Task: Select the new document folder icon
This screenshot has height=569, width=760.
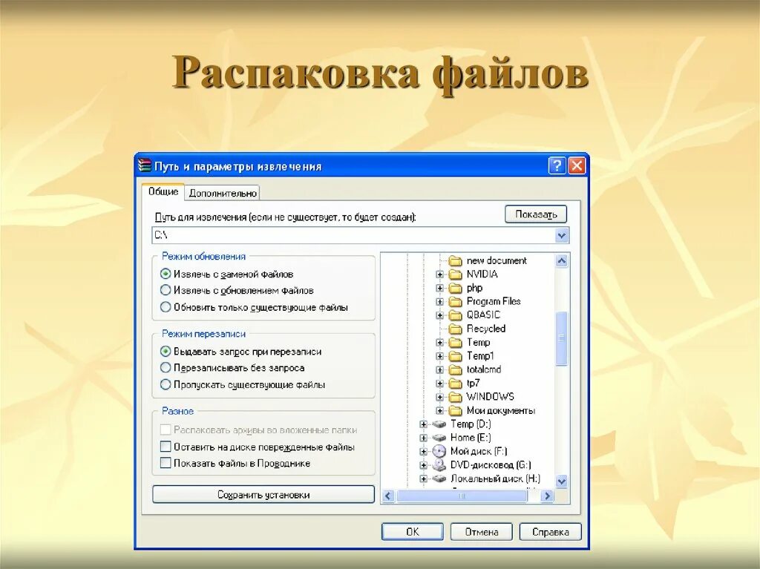Action: pos(455,260)
